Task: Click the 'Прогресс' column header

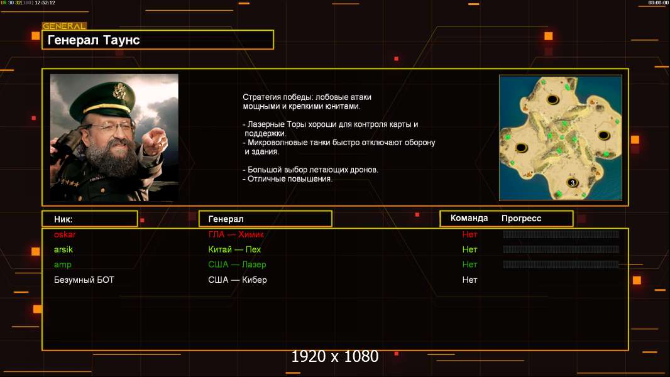Action: click(x=521, y=218)
